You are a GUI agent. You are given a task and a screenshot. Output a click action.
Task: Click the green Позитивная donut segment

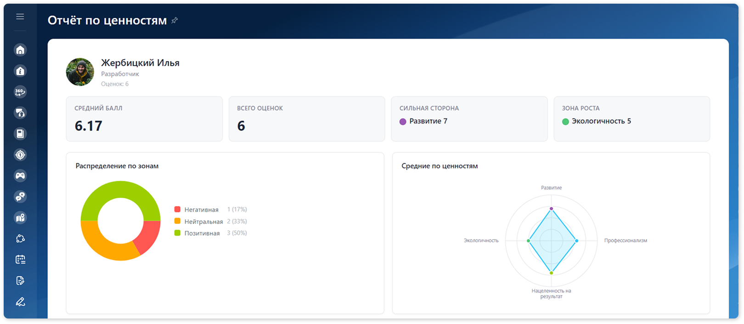point(121,189)
